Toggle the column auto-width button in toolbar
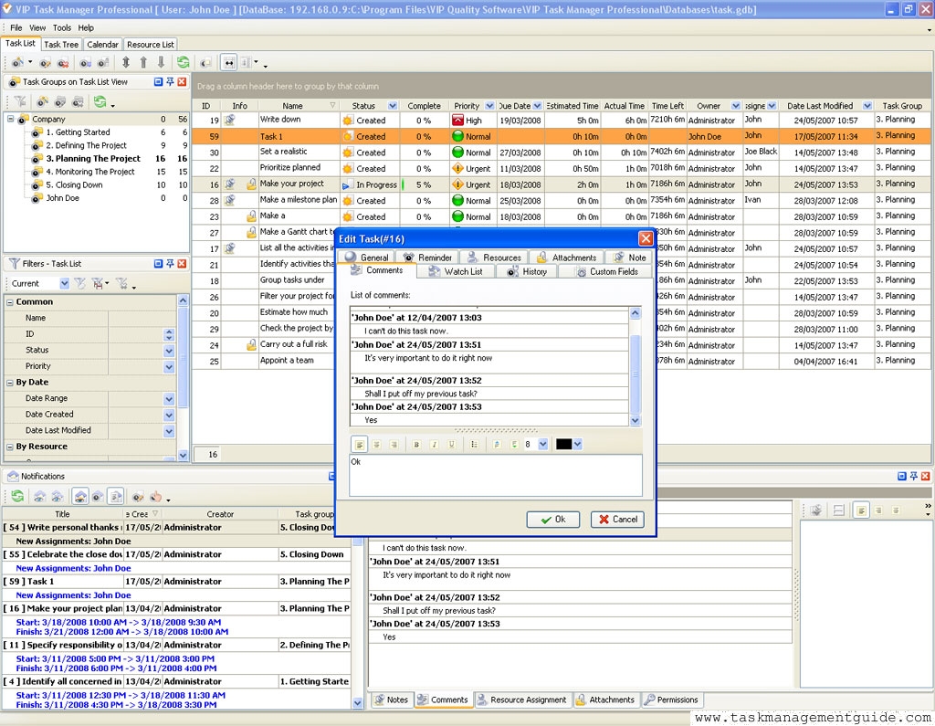The width and height of the screenshot is (935, 726). (229, 63)
